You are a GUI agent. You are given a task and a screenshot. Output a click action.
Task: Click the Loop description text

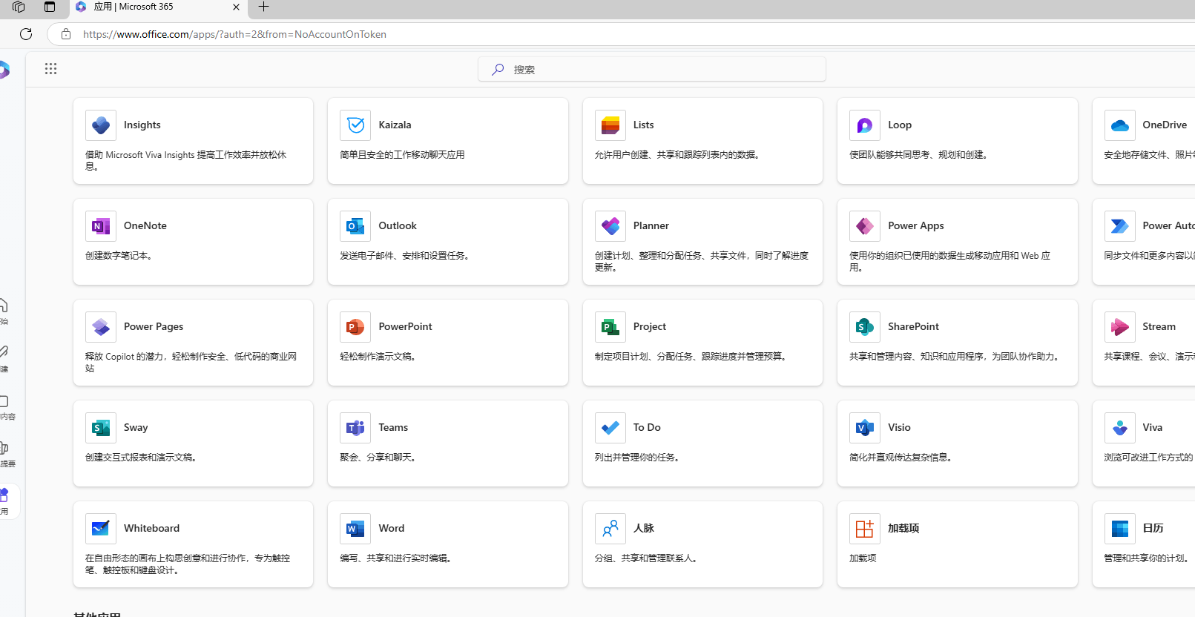tap(920, 155)
